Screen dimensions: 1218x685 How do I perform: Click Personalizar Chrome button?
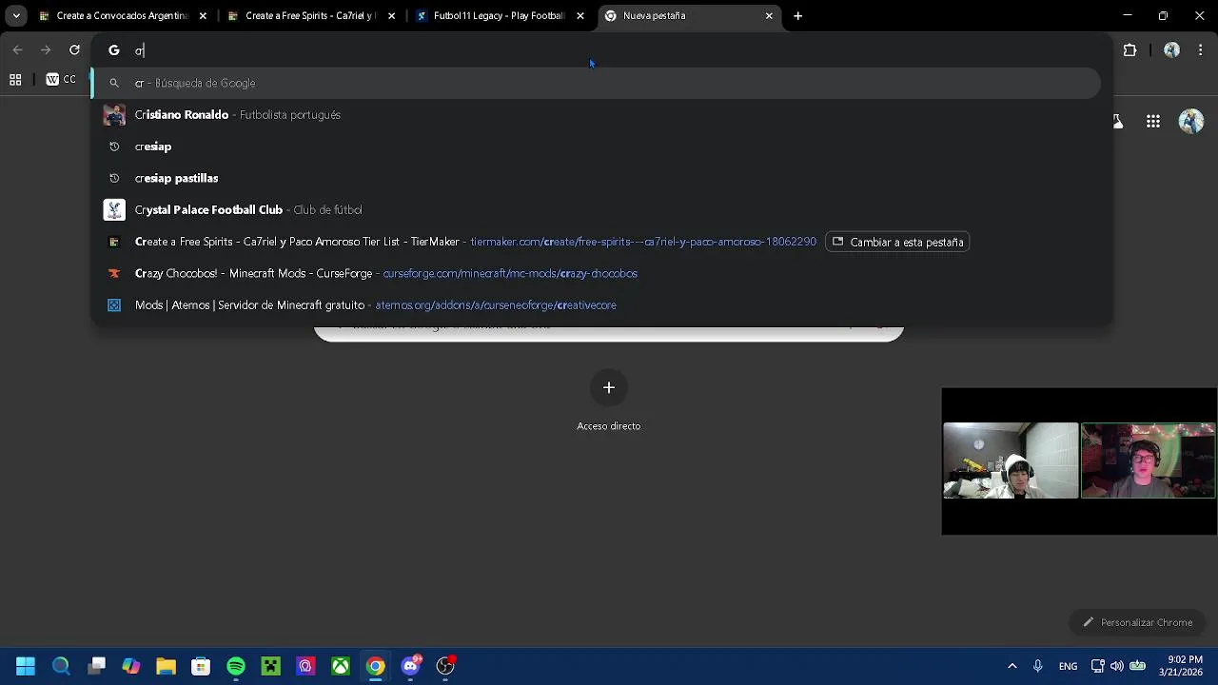coord(1137,622)
